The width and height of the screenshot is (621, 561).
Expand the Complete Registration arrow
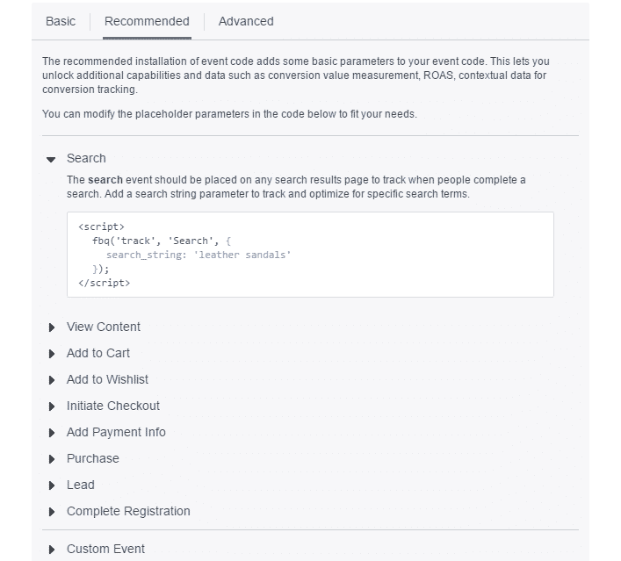point(52,512)
